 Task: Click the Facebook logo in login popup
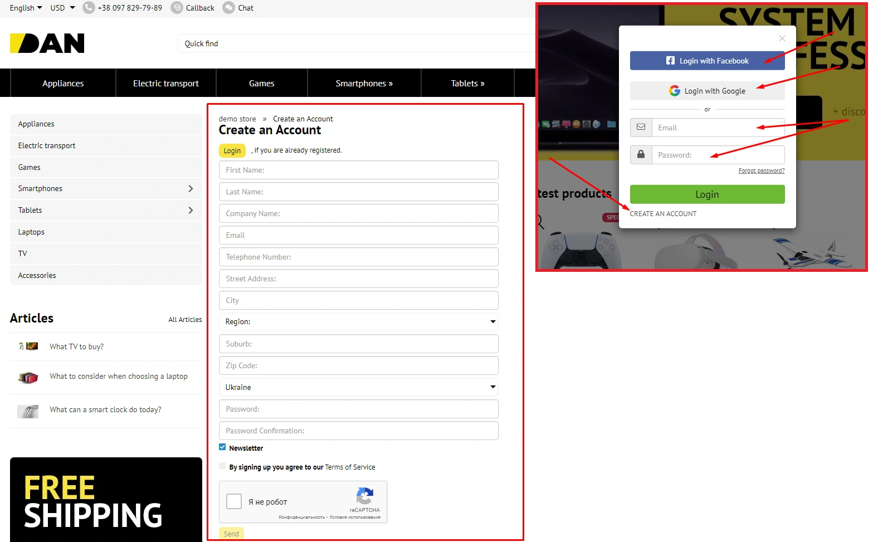point(670,61)
